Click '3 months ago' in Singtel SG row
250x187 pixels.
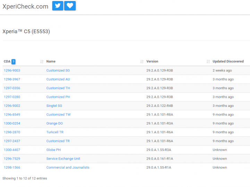pyautogui.click(x=223, y=106)
